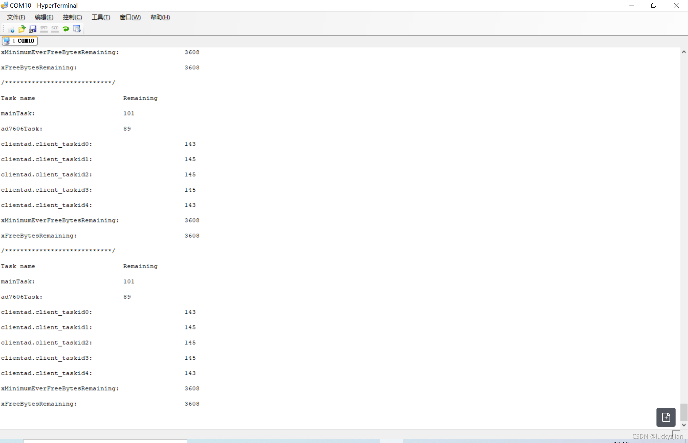Open the 控制(C) menu
Image resolution: width=688 pixels, height=443 pixels.
click(x=72, y=17)
